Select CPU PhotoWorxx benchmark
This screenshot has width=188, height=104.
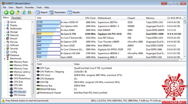pos(22,79)
